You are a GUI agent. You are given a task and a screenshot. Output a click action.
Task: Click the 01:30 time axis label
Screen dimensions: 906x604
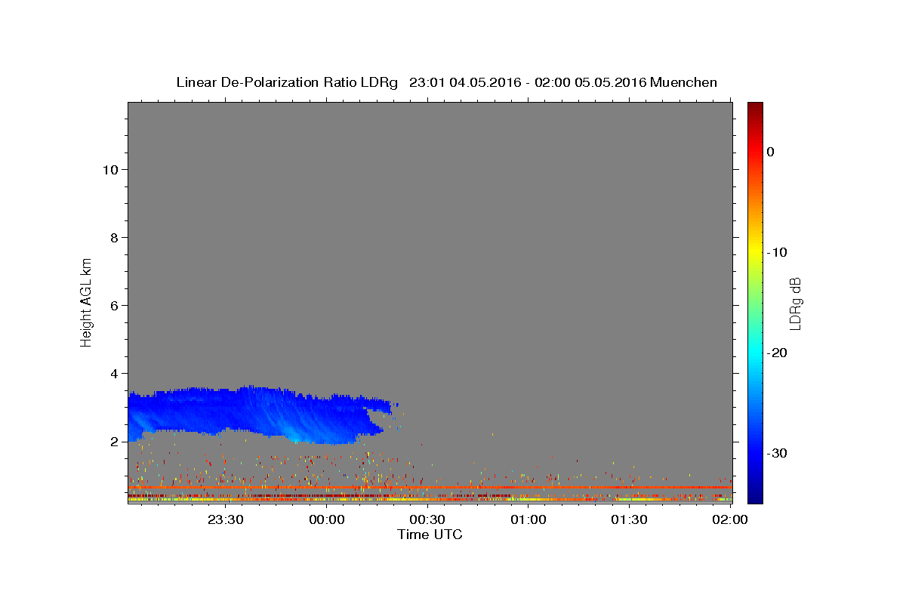tap(629, 519)
